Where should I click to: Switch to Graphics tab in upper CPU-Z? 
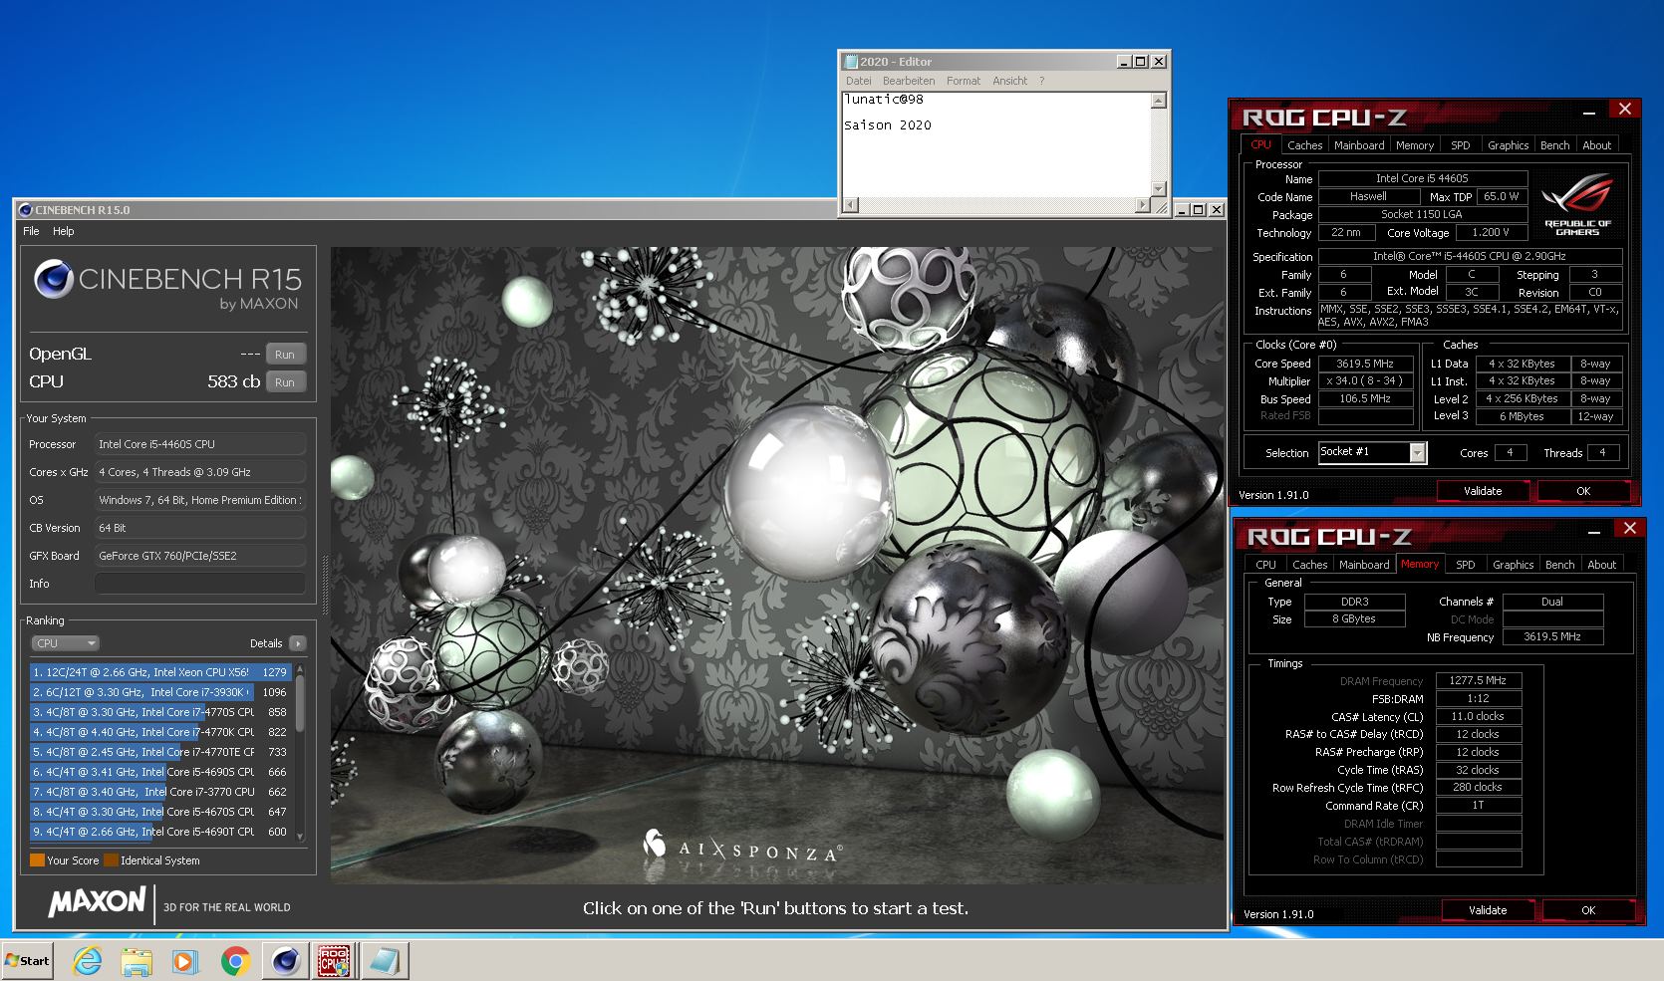[1509, 145]
